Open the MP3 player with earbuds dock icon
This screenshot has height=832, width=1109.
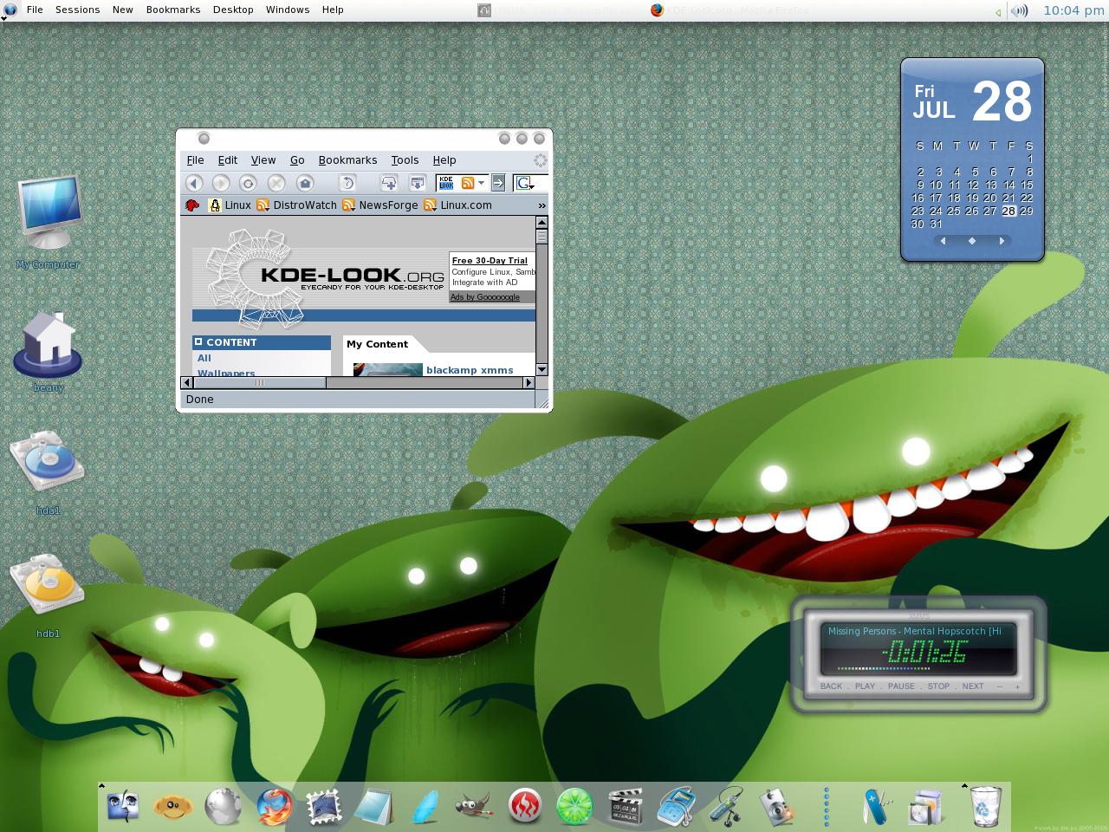(726, 806)
